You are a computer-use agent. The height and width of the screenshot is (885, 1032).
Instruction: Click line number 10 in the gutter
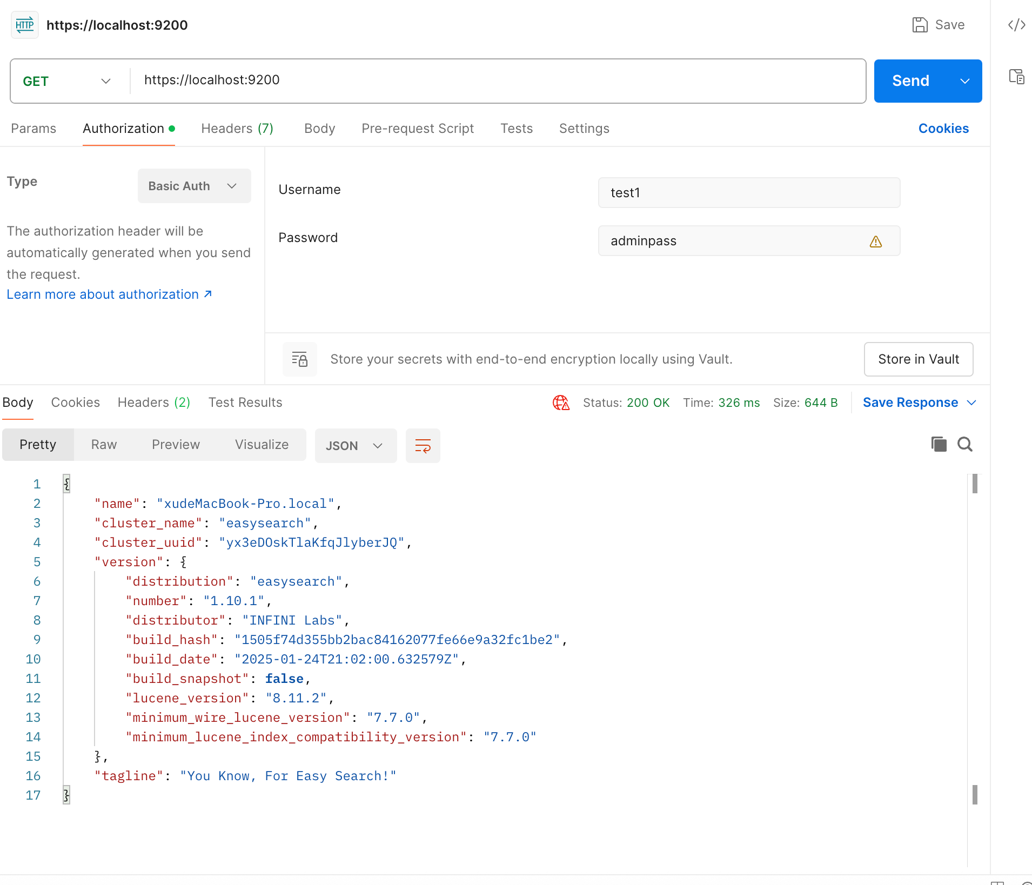click(33, 659)
